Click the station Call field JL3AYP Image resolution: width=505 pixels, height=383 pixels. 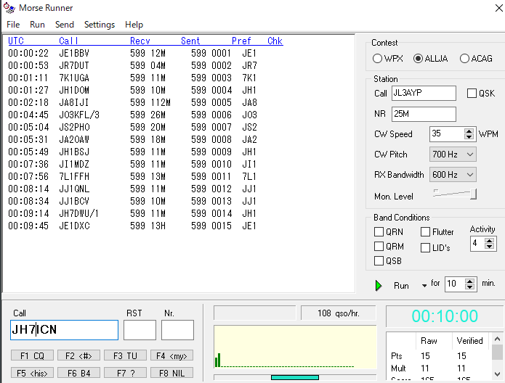pos(424,94)
